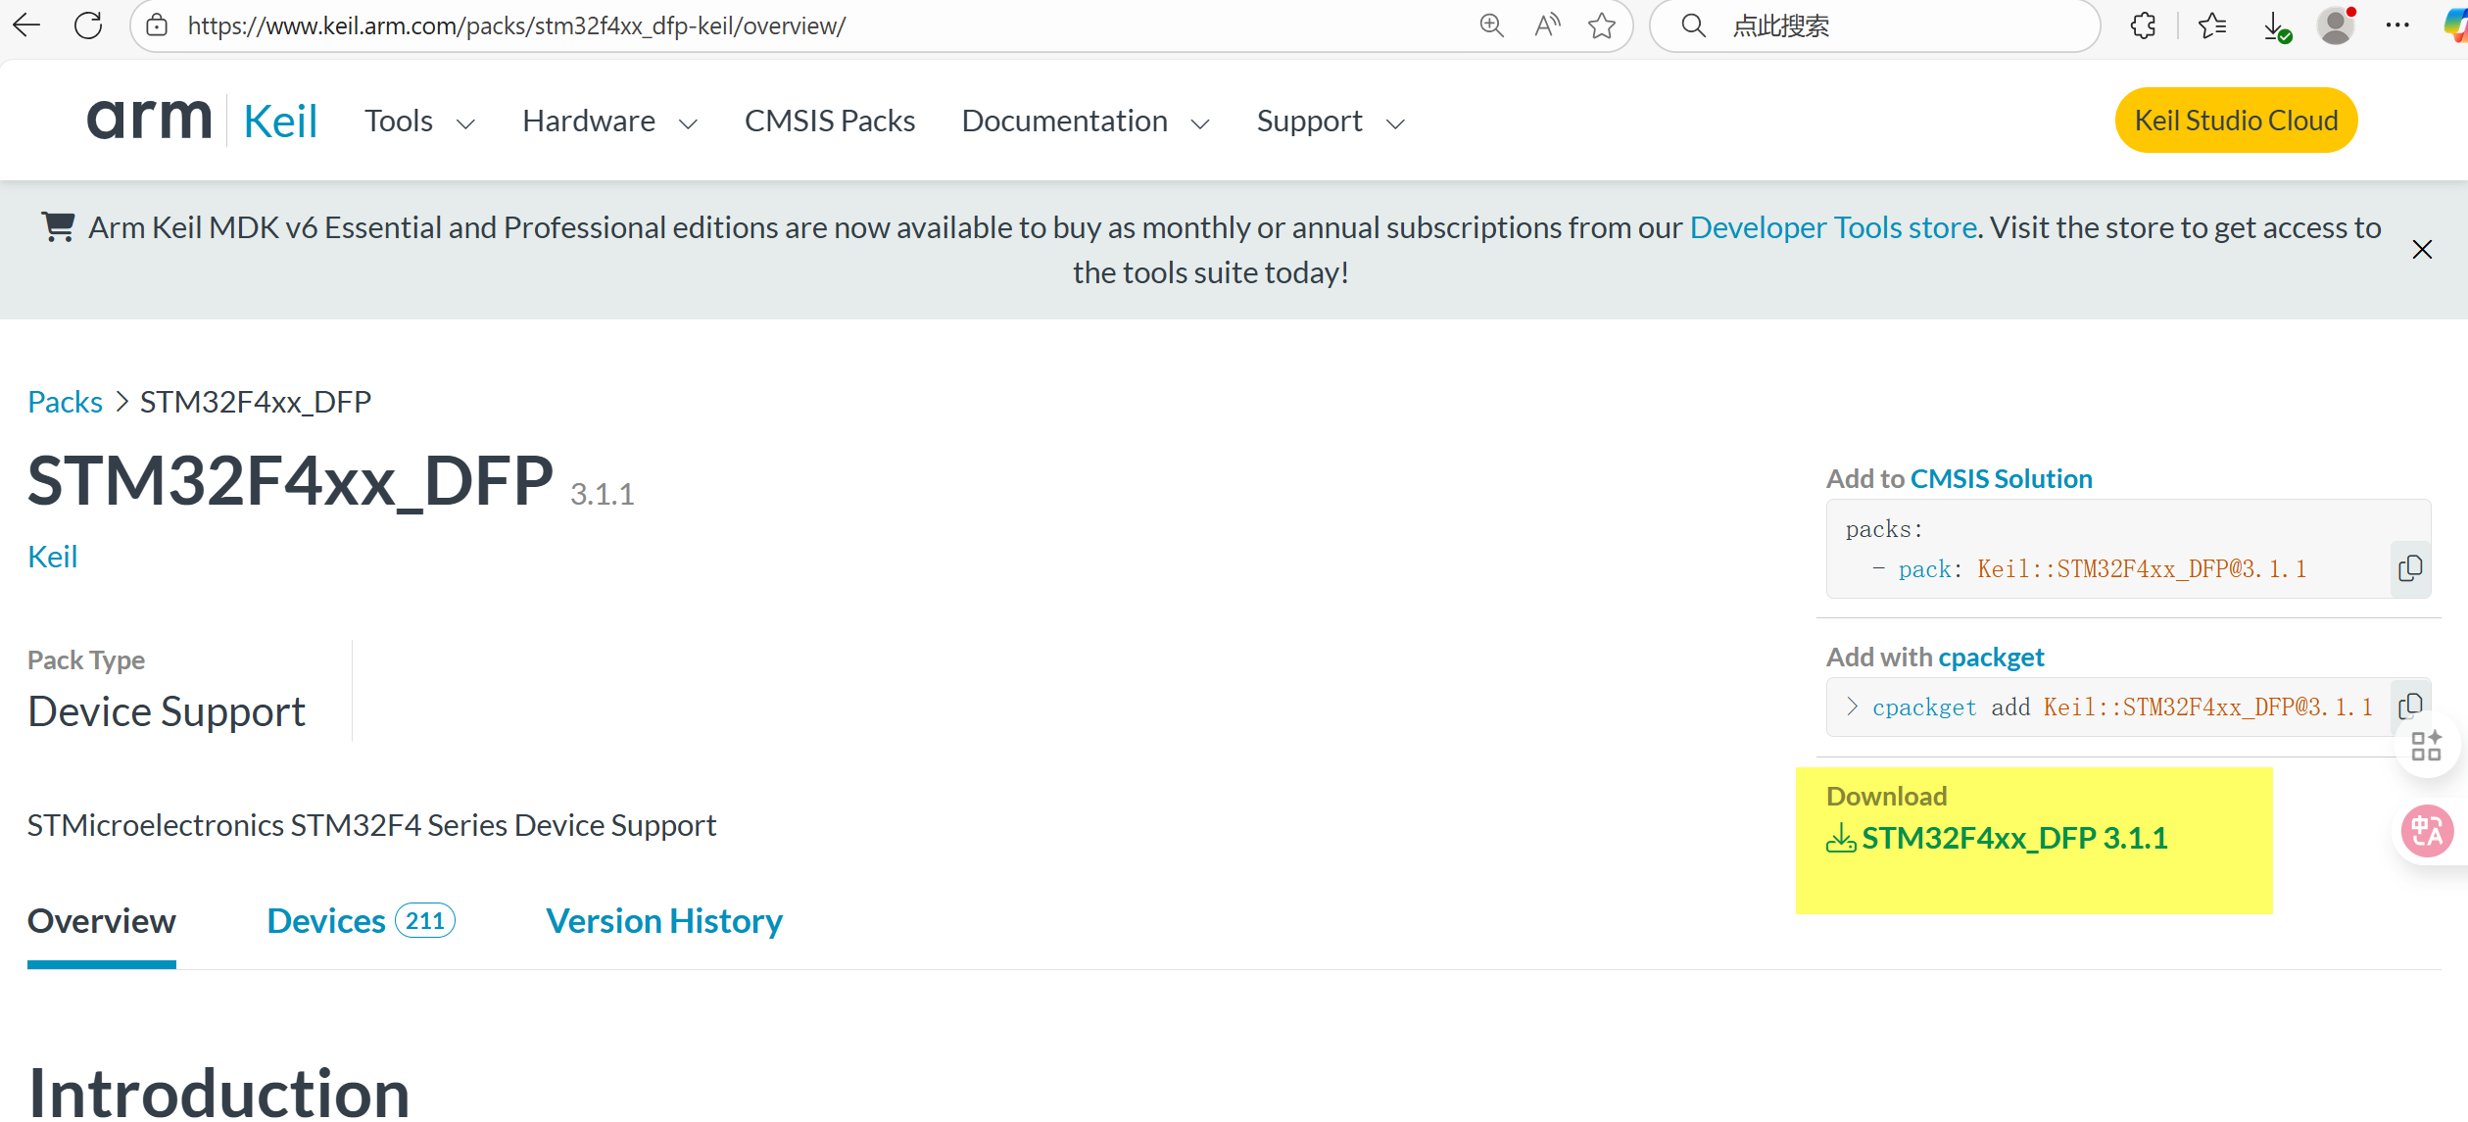
Task: Add this page to favorites with the star icon
Action: (x=1602, y=25)
